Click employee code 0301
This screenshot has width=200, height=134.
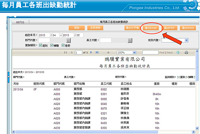click(x=104, y=94)
